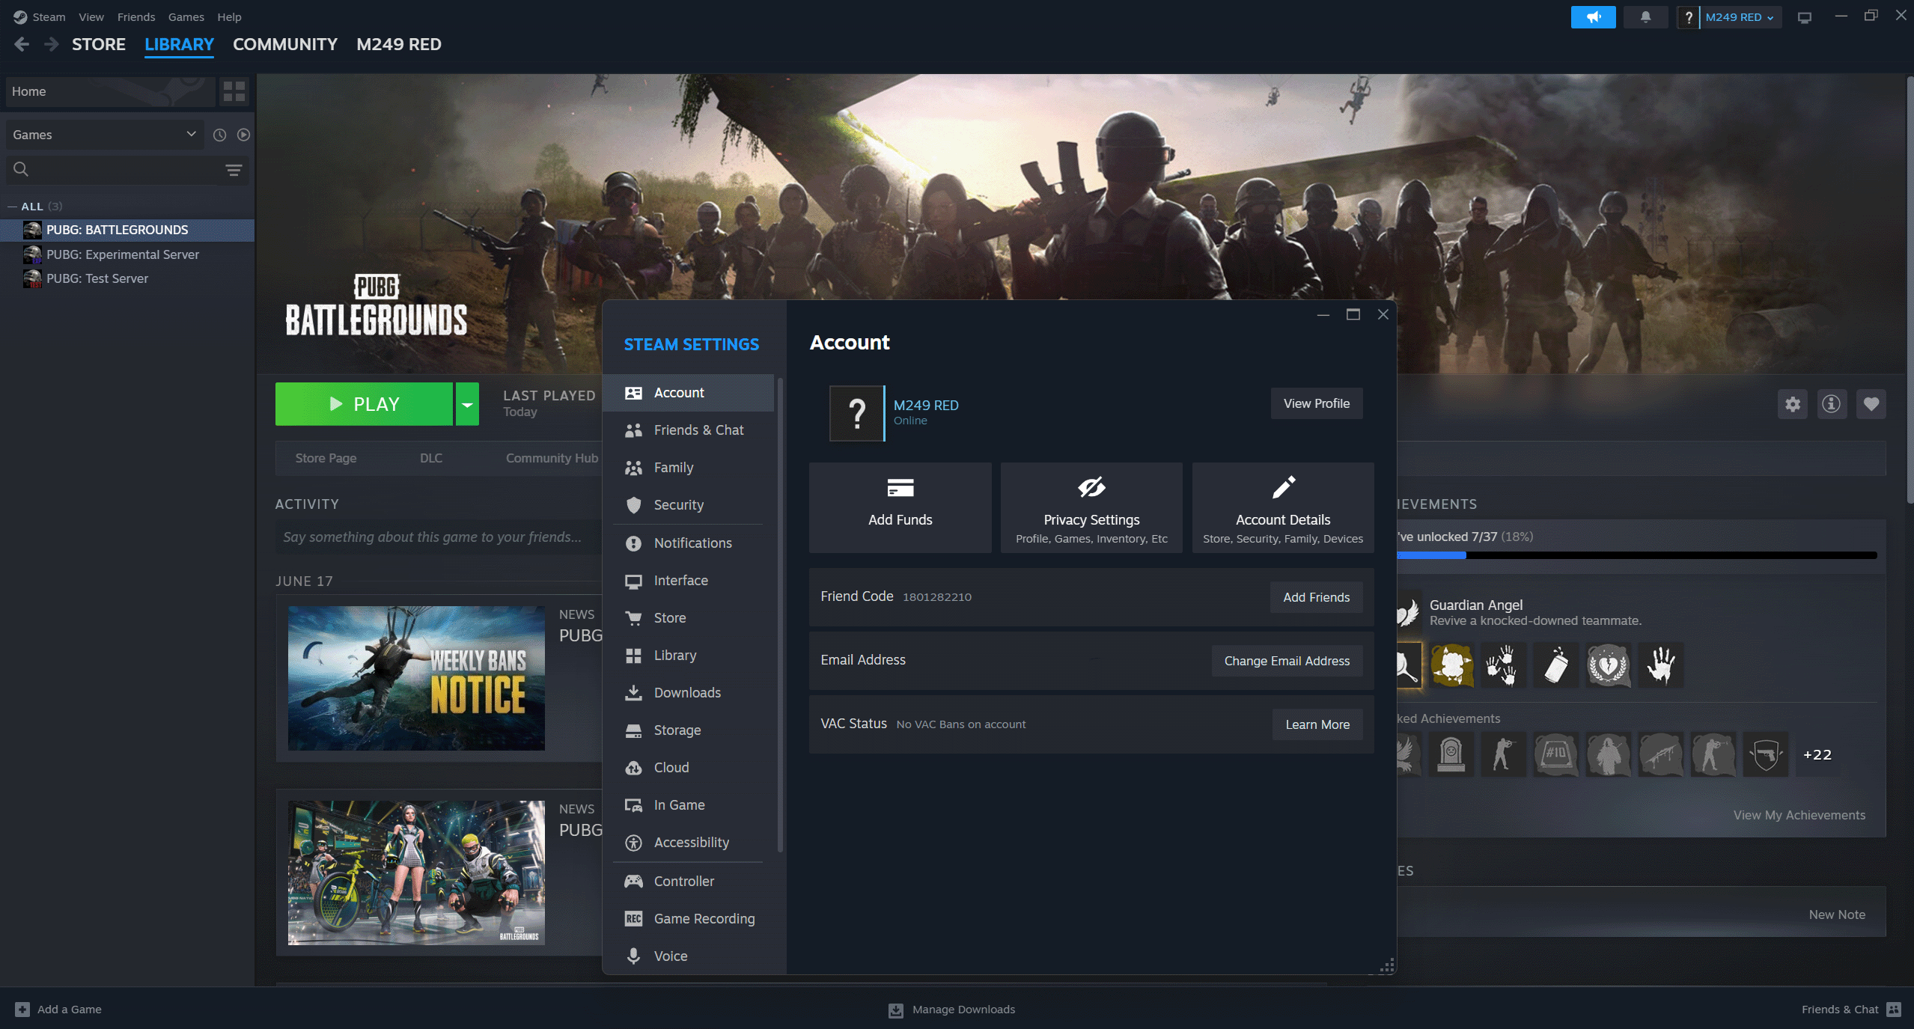
Task: Click the Manage Downloads icon
Action: [895, 1010]
